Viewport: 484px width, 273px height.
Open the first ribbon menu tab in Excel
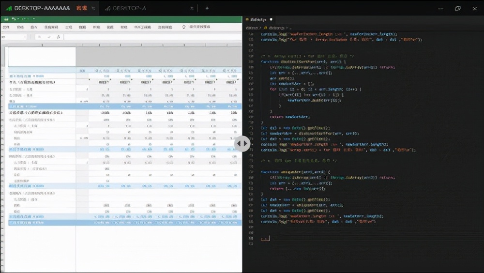(6, 27)
